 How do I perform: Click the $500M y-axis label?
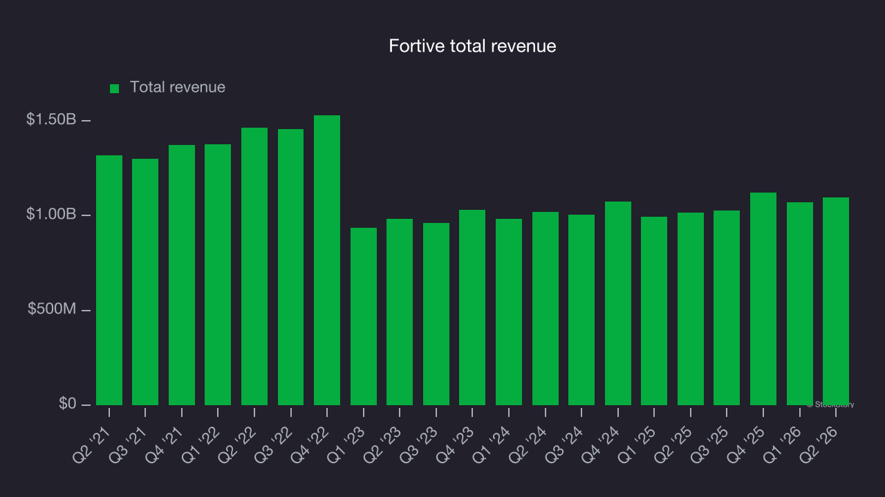click(52, 309)
